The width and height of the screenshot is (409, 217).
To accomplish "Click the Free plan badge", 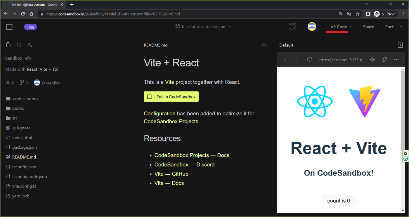I will tap(30, 27).
